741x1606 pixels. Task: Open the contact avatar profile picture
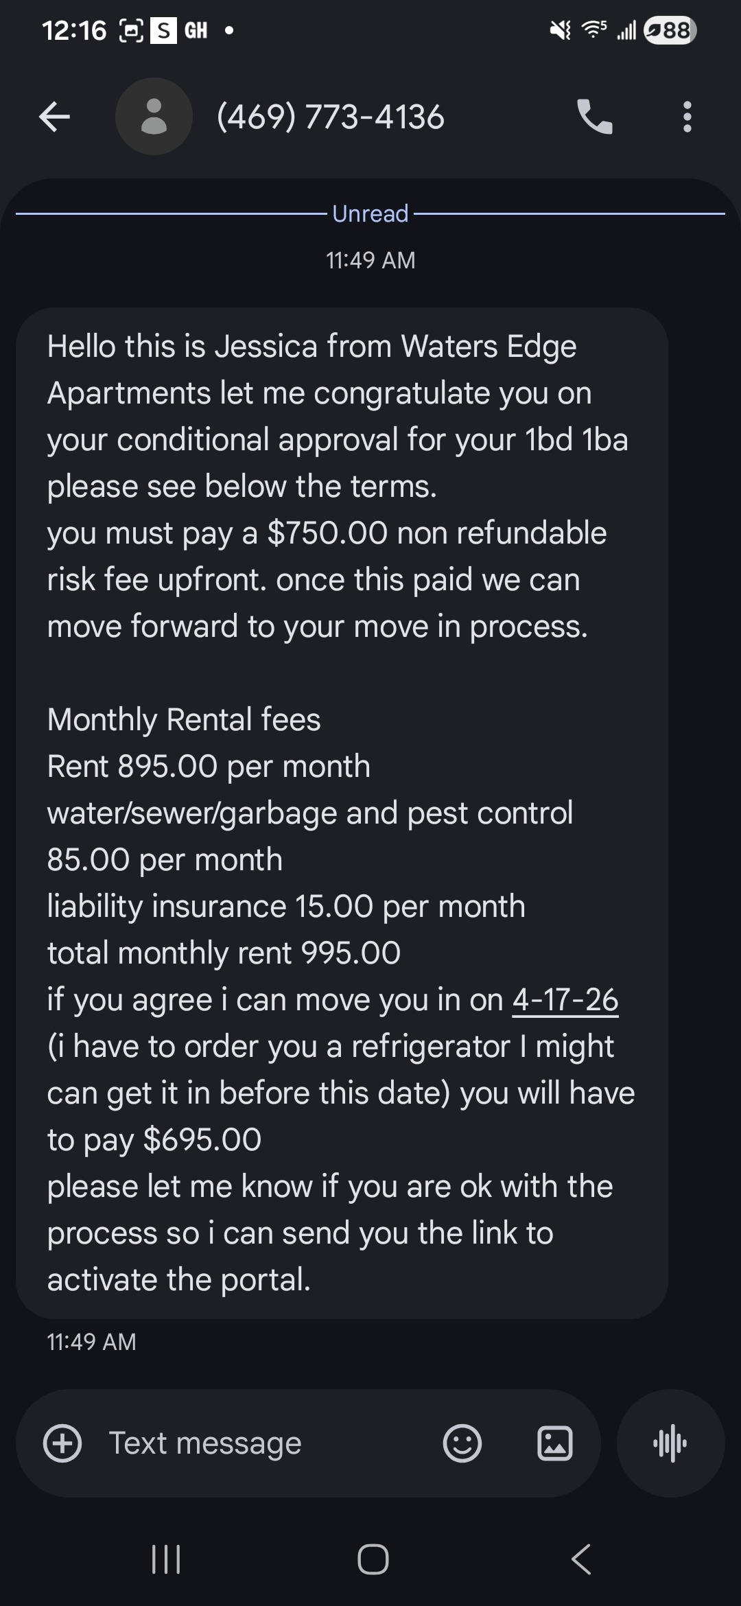[154, 117]
